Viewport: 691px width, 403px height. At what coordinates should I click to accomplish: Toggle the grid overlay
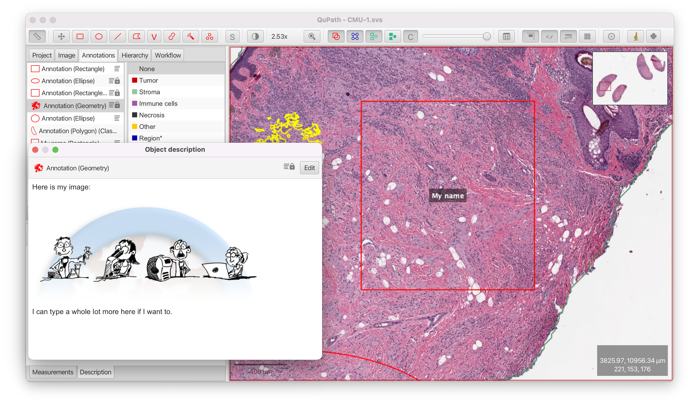[587, 36]
